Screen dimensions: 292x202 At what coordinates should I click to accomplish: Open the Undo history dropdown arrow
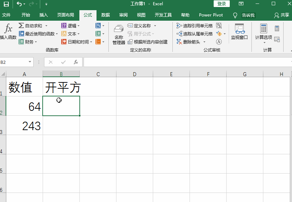(x=24, y=4)
